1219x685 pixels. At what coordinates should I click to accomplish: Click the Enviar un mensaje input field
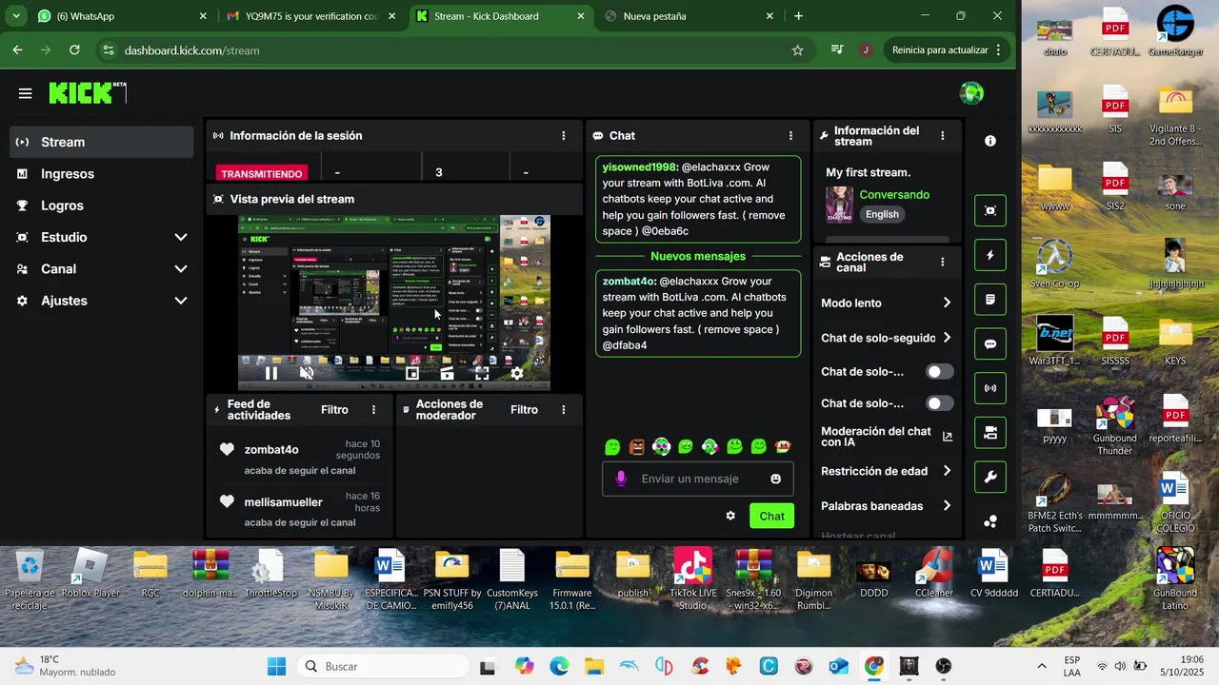[x=698, y=479]
